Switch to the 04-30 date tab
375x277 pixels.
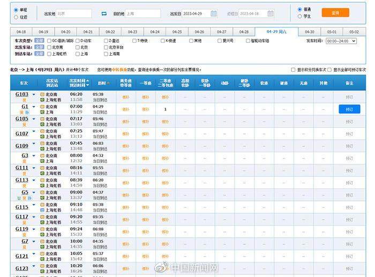tap(310, 32)
